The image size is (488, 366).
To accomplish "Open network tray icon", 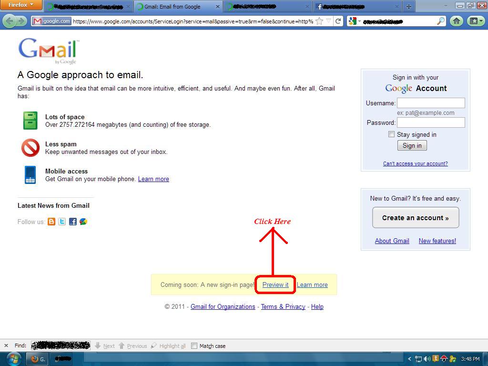I will pos(418,359).
